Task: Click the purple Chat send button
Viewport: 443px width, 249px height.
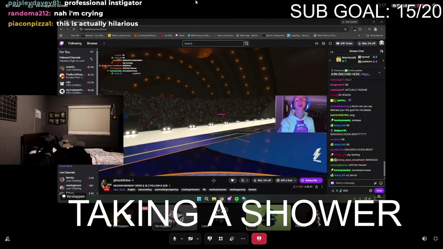Action: (x=379, y=191)
